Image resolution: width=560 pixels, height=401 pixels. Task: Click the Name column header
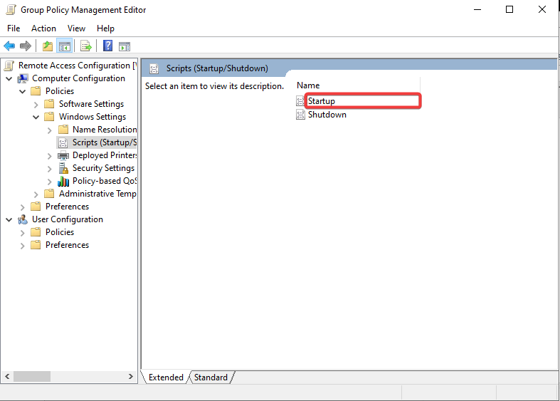[308, 85]
